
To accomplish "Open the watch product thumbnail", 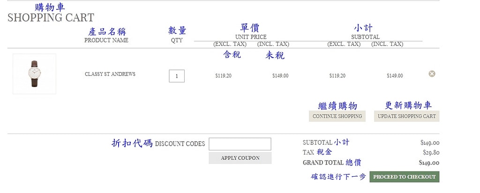I will (34, 74).
